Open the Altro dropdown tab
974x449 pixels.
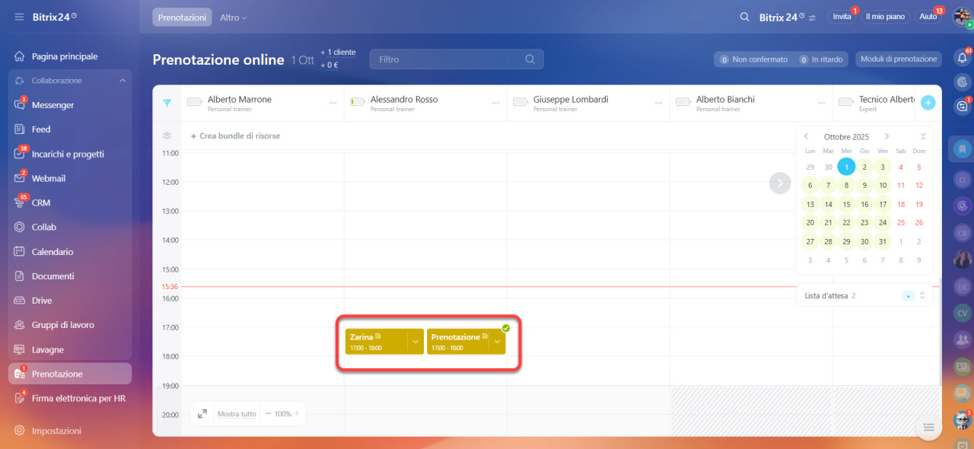click(x=233, y=18)
